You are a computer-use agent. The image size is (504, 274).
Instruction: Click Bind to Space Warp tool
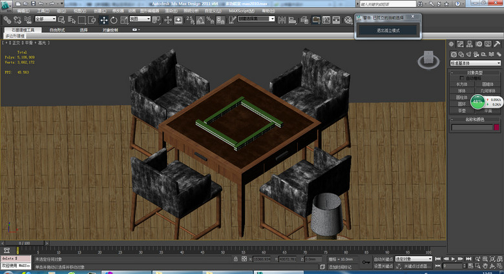(x=28, y=20)
